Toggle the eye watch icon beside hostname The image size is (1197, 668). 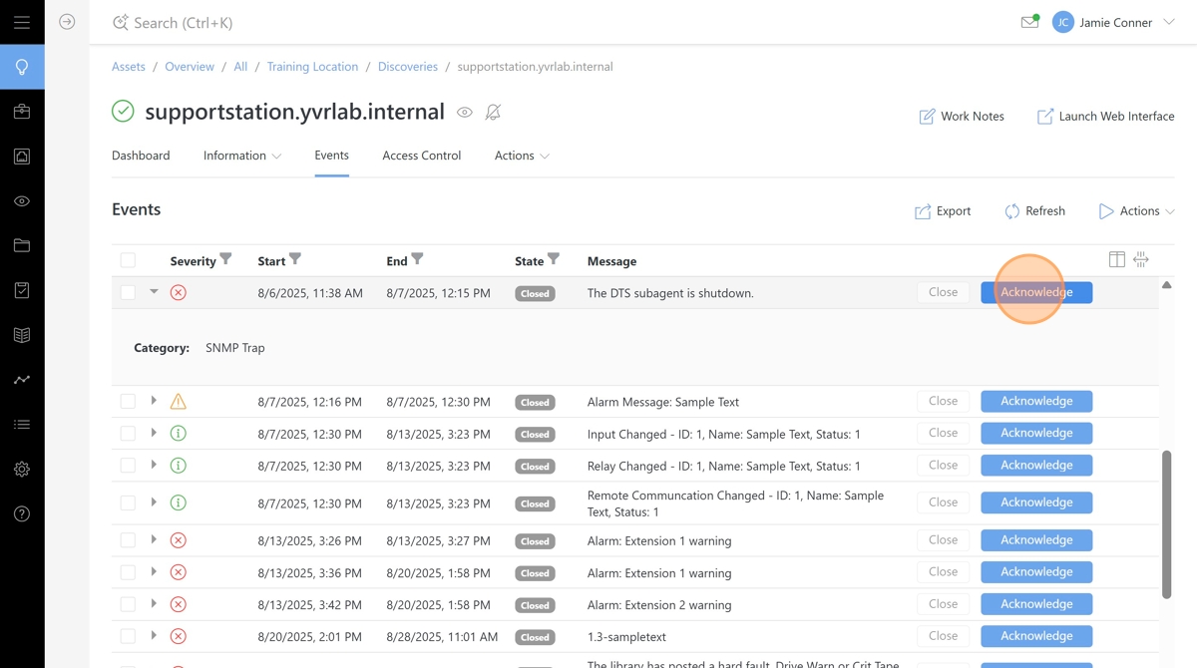click(x=465, y=113)
